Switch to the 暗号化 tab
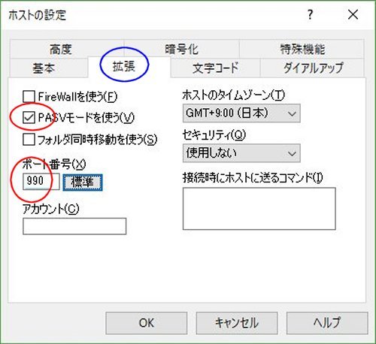 click(x=181, y=49)
